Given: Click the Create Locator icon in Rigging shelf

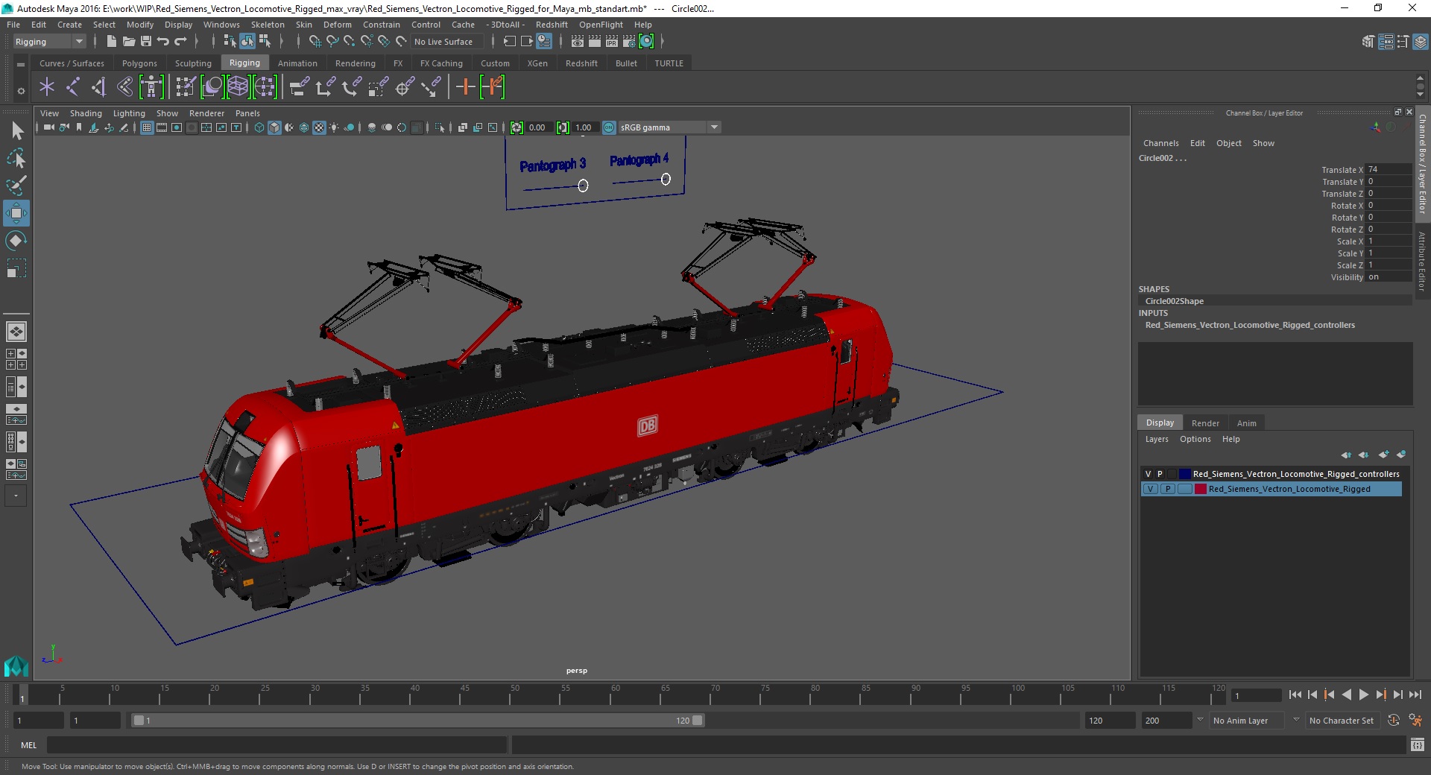Looking at the screenshot, I should pyautogui.click(x=47, y=87).
